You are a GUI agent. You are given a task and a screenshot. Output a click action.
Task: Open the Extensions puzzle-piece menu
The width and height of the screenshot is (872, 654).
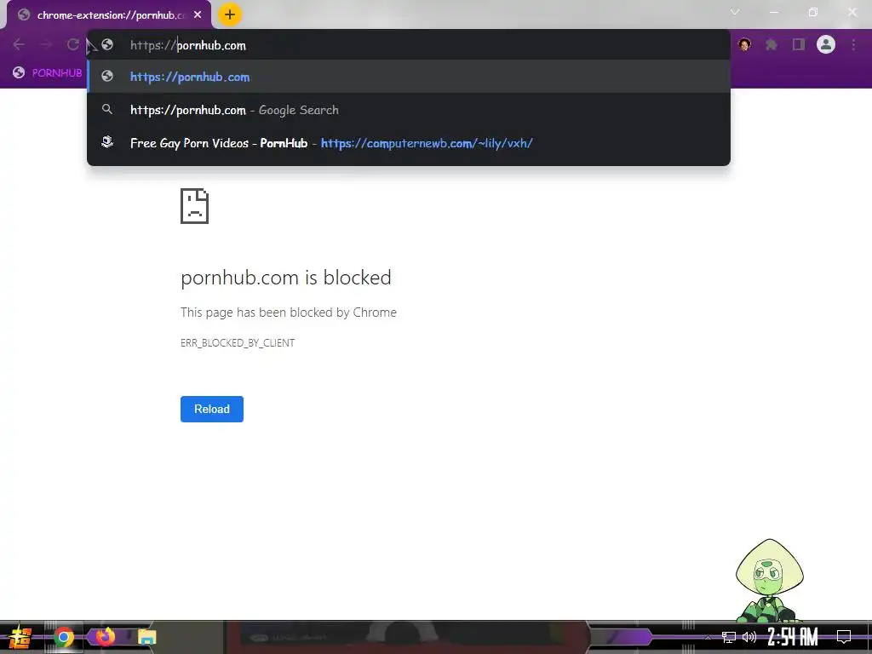772,44
